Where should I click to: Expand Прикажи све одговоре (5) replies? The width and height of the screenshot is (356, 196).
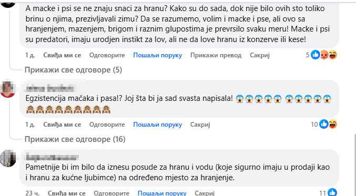73,70
